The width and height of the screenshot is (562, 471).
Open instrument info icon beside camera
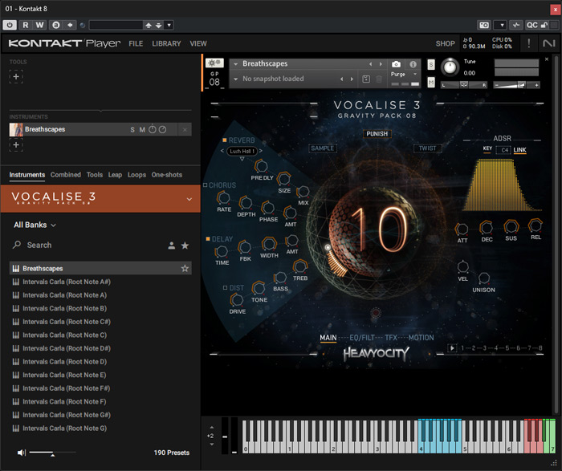(413, 64)
